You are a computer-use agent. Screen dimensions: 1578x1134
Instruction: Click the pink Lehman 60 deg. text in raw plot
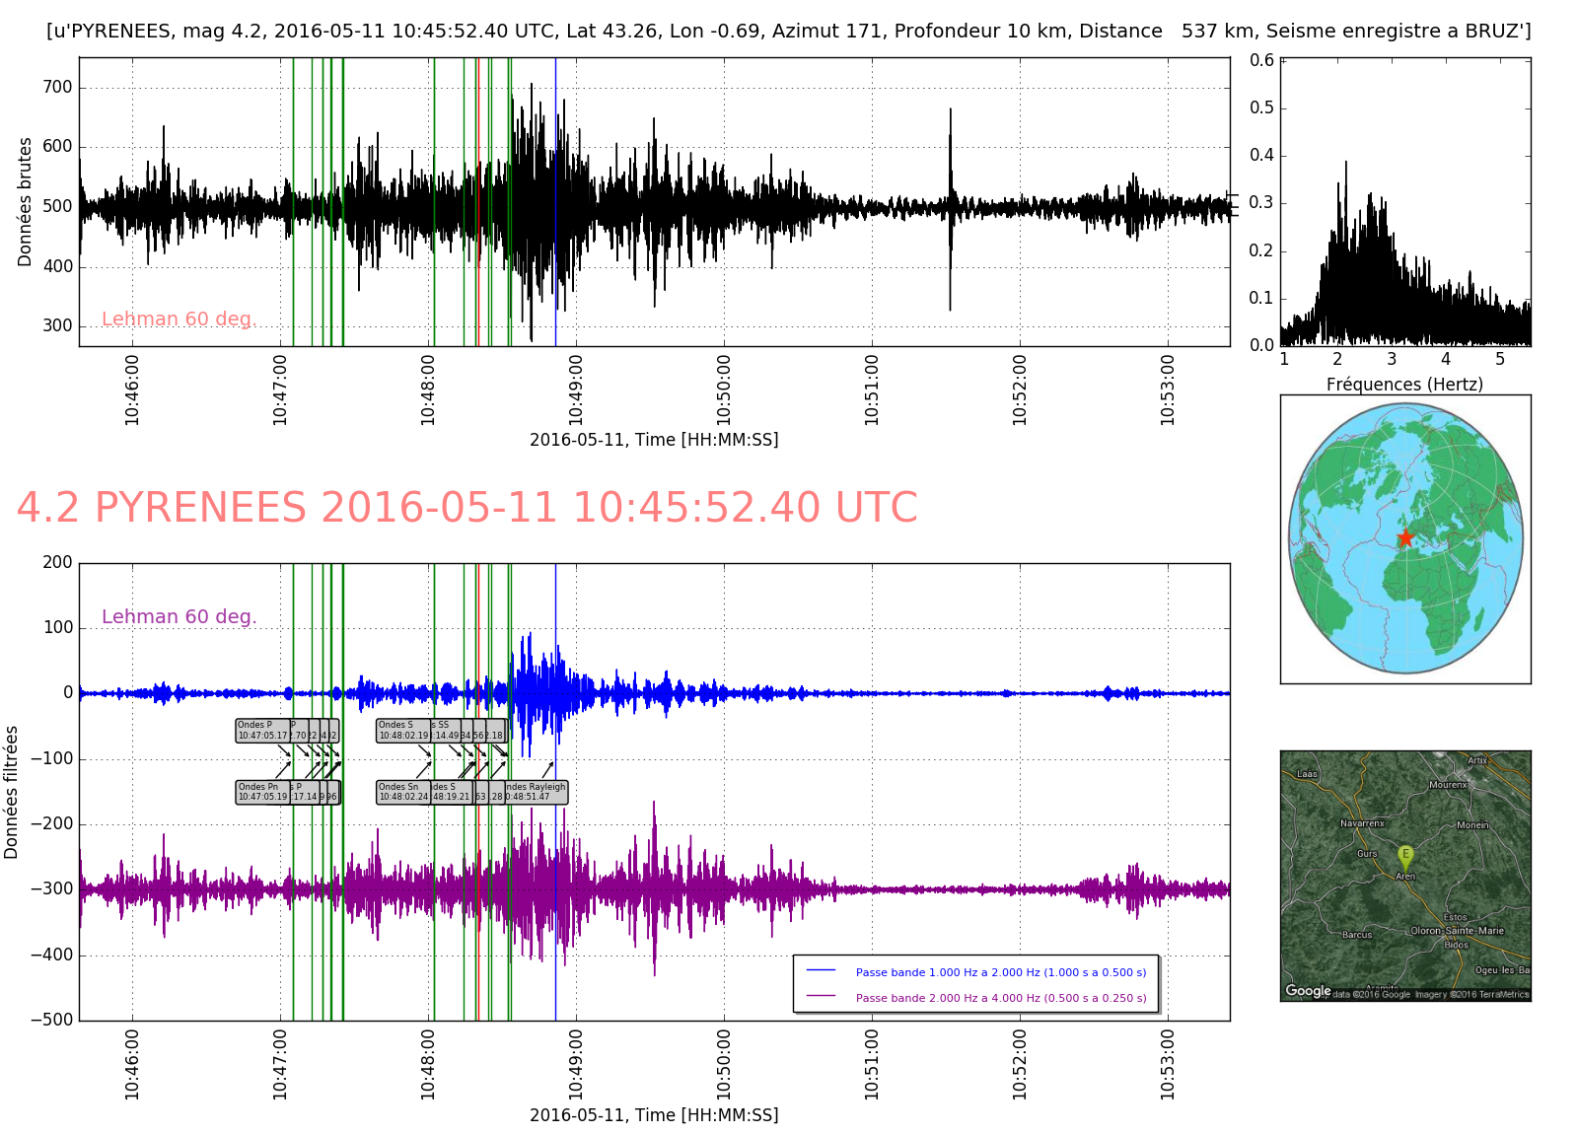point(179,319)
